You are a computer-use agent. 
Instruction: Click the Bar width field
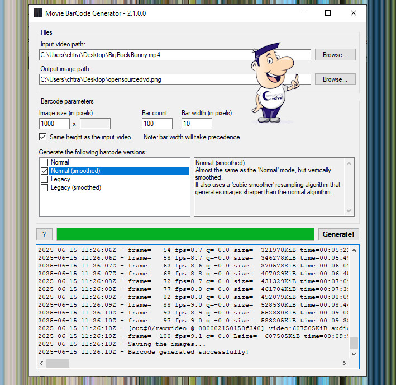tap(197, 124)
